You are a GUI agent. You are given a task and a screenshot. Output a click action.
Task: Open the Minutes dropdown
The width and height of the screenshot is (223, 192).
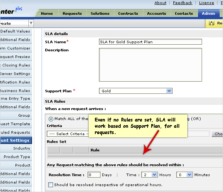pyautogui.click(x=184, y=175)
